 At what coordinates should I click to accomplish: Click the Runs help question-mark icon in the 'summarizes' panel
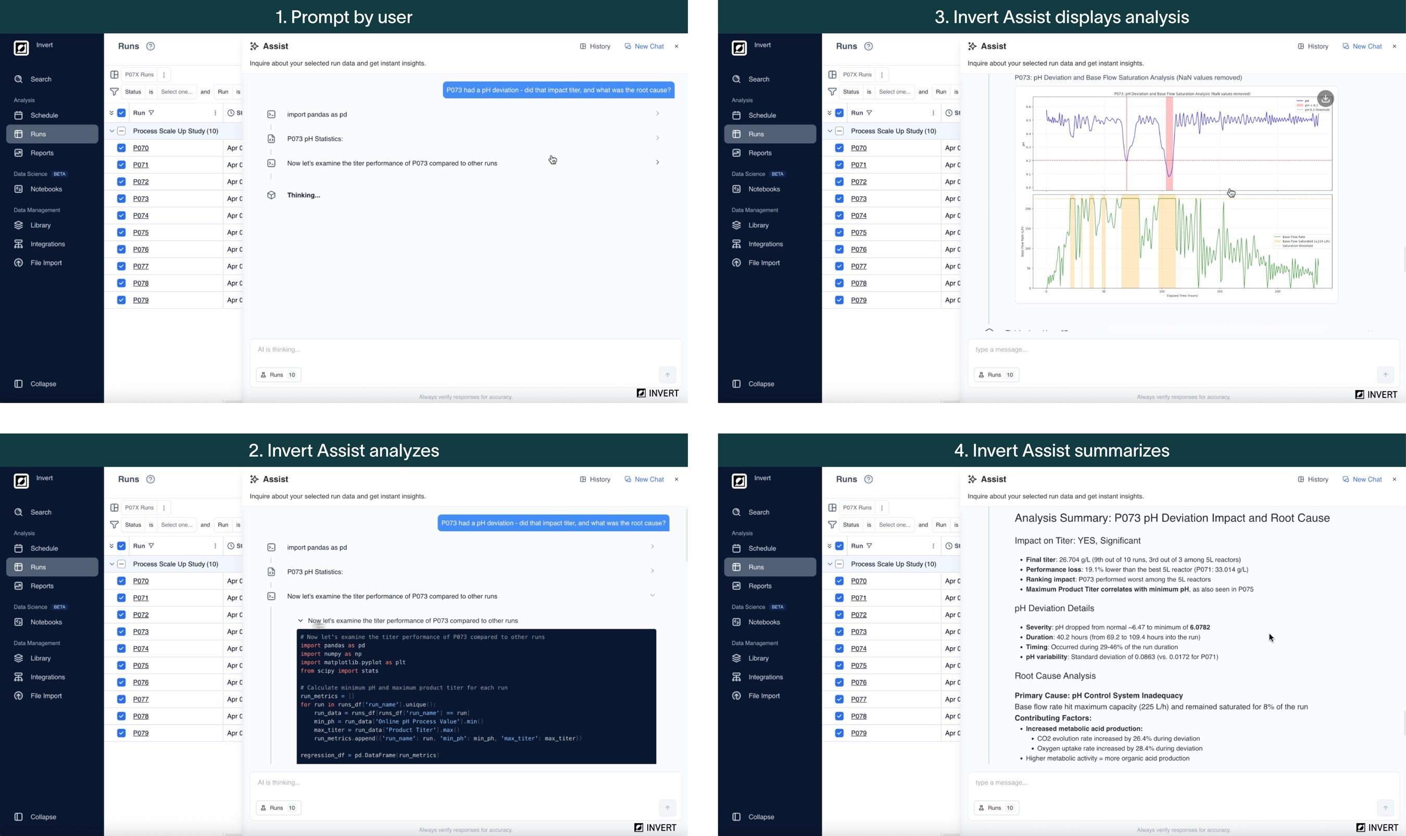[x=868, y=480]
